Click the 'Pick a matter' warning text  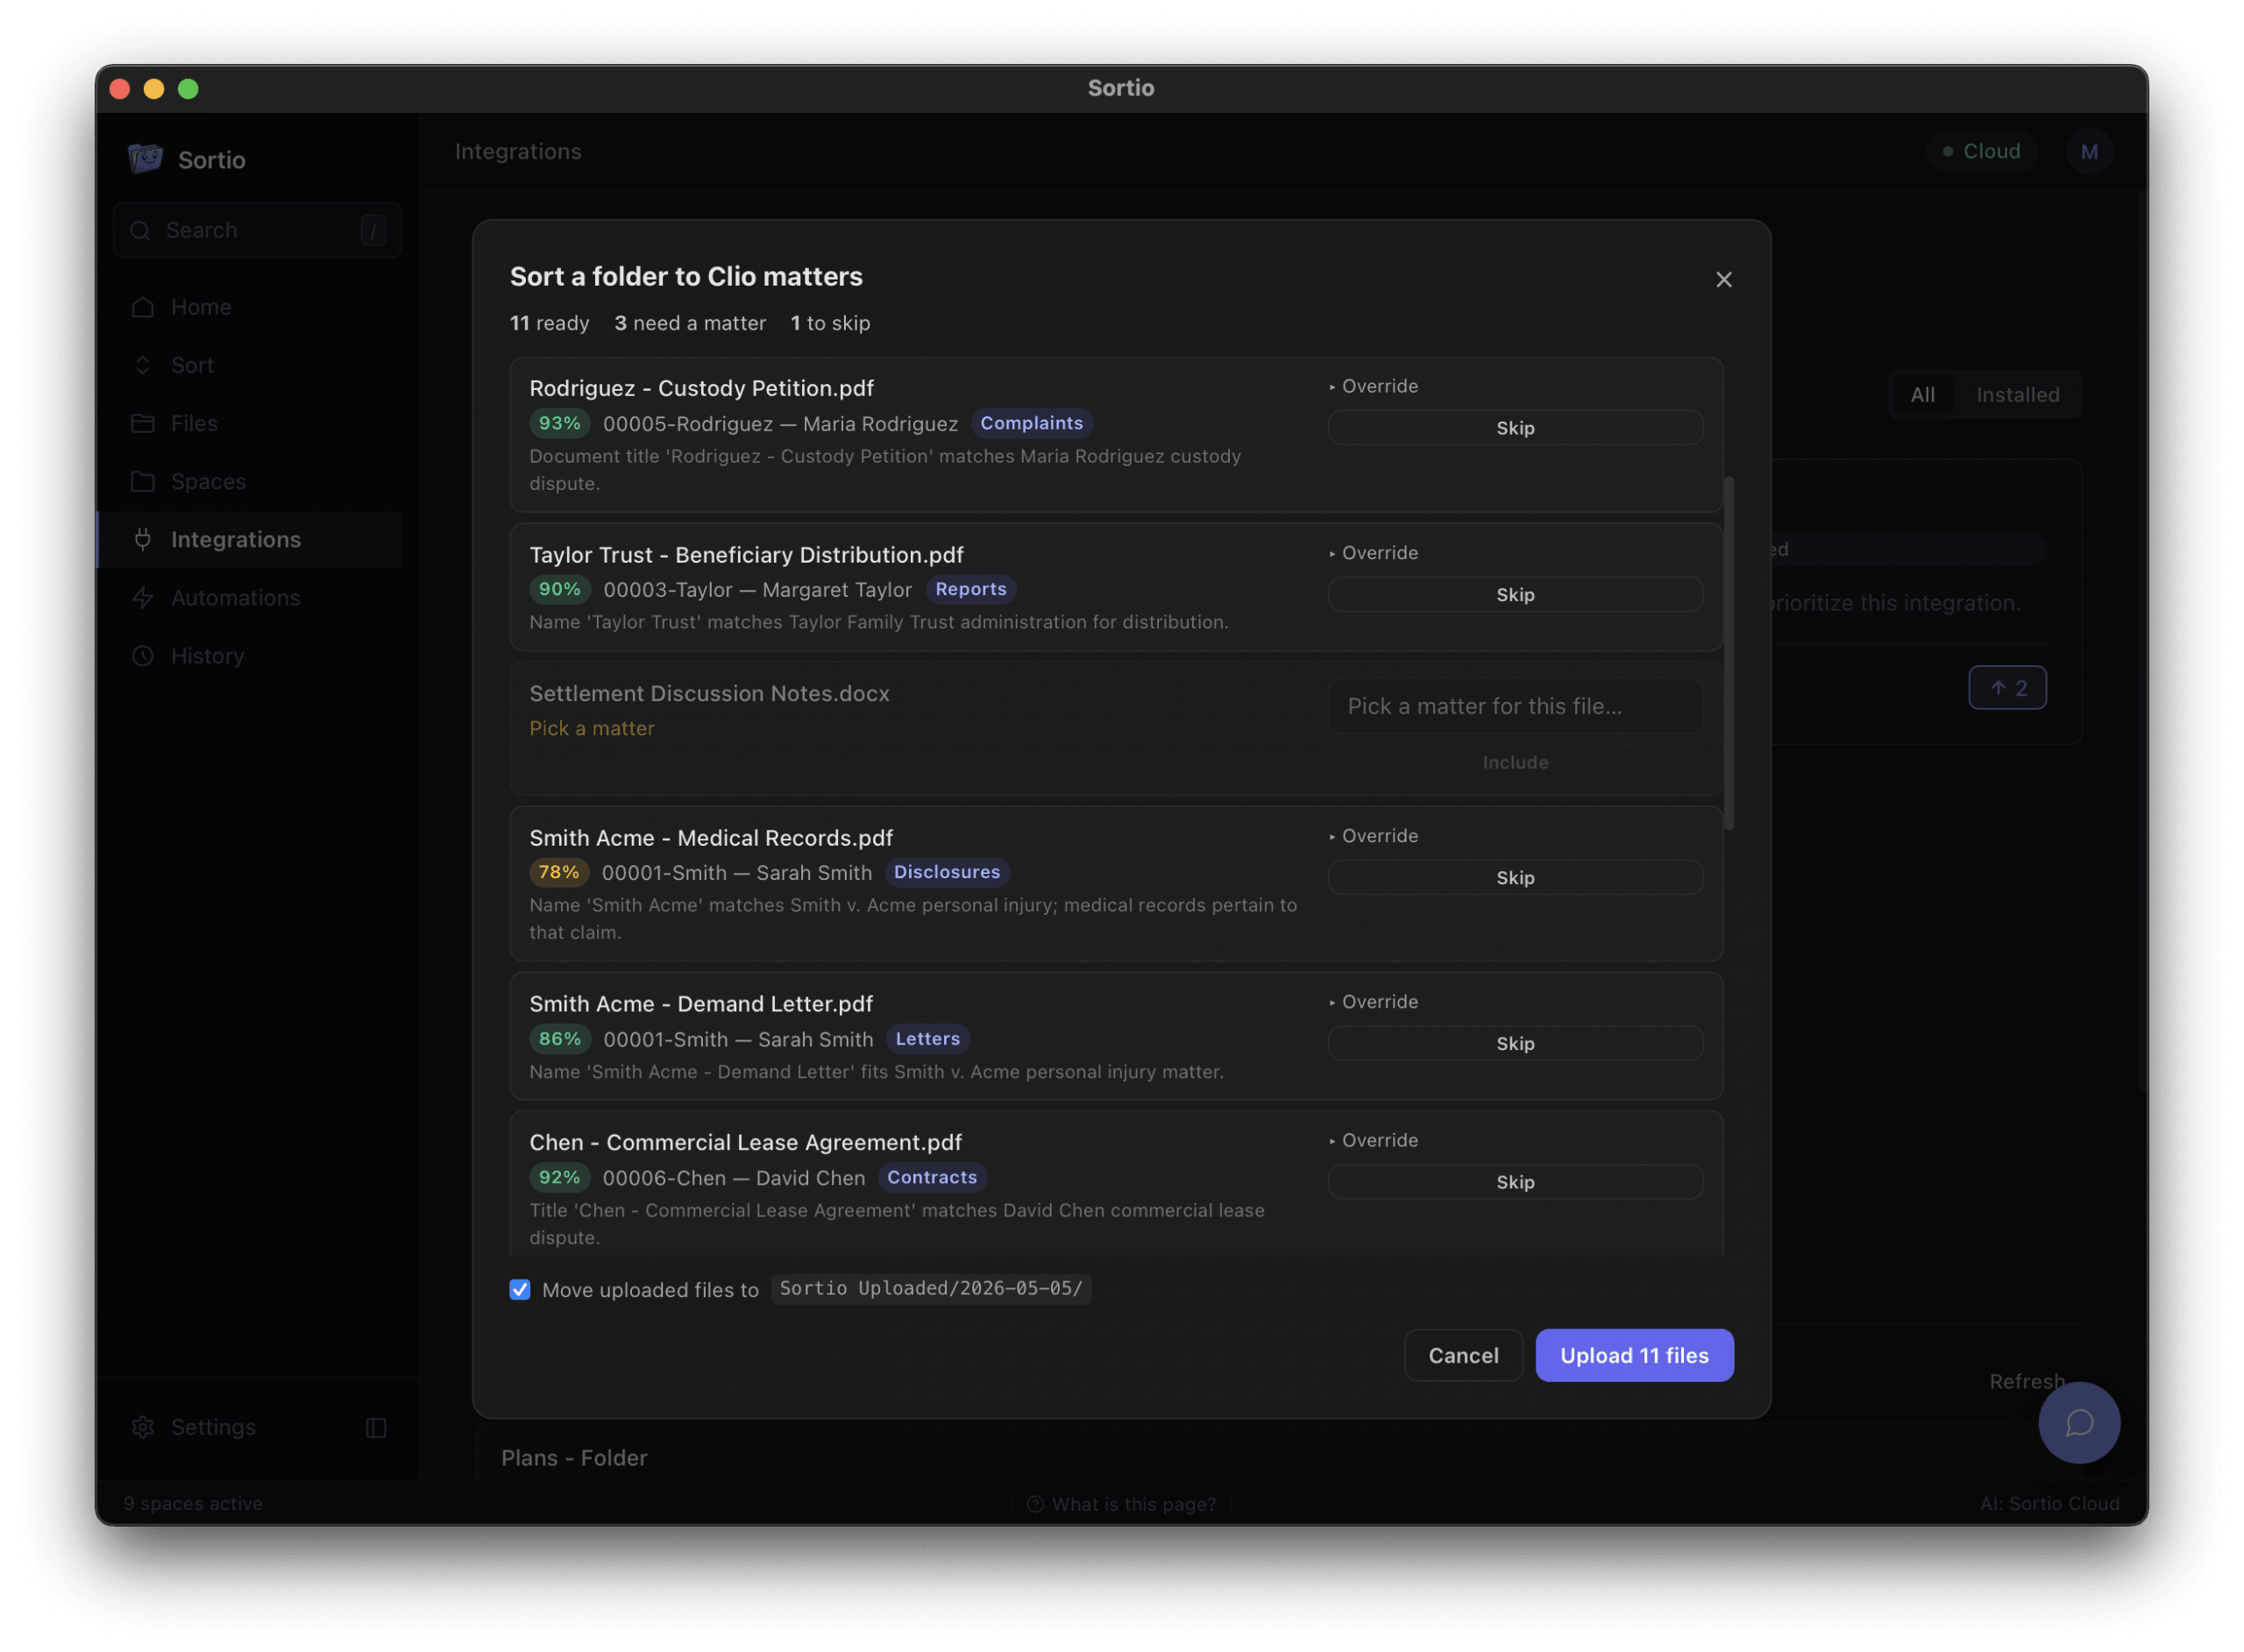click(592, 728)
